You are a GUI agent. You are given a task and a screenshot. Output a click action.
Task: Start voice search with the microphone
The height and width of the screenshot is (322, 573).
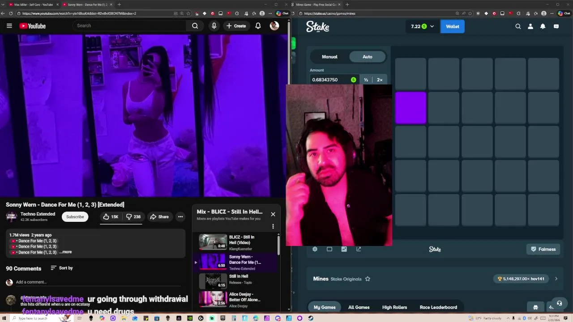pos(214,26)
